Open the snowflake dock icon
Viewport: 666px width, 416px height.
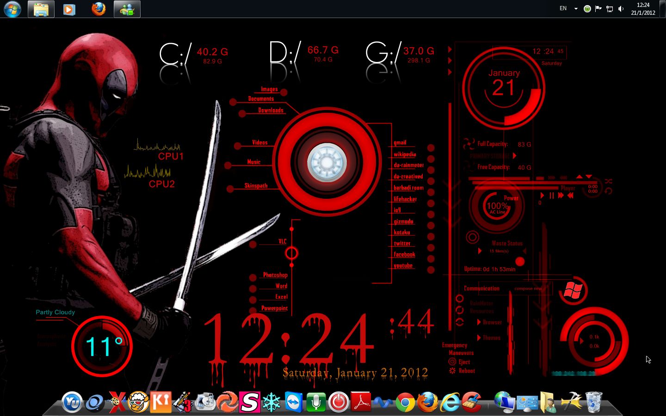coord(271,402)
